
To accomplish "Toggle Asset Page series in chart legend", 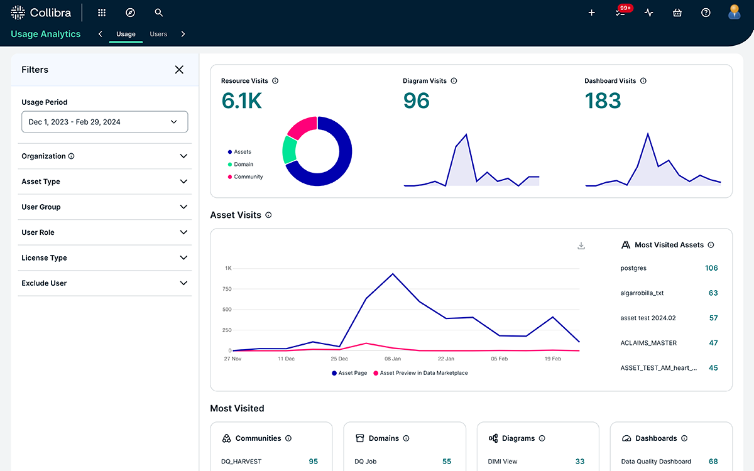I will (349, 373).
